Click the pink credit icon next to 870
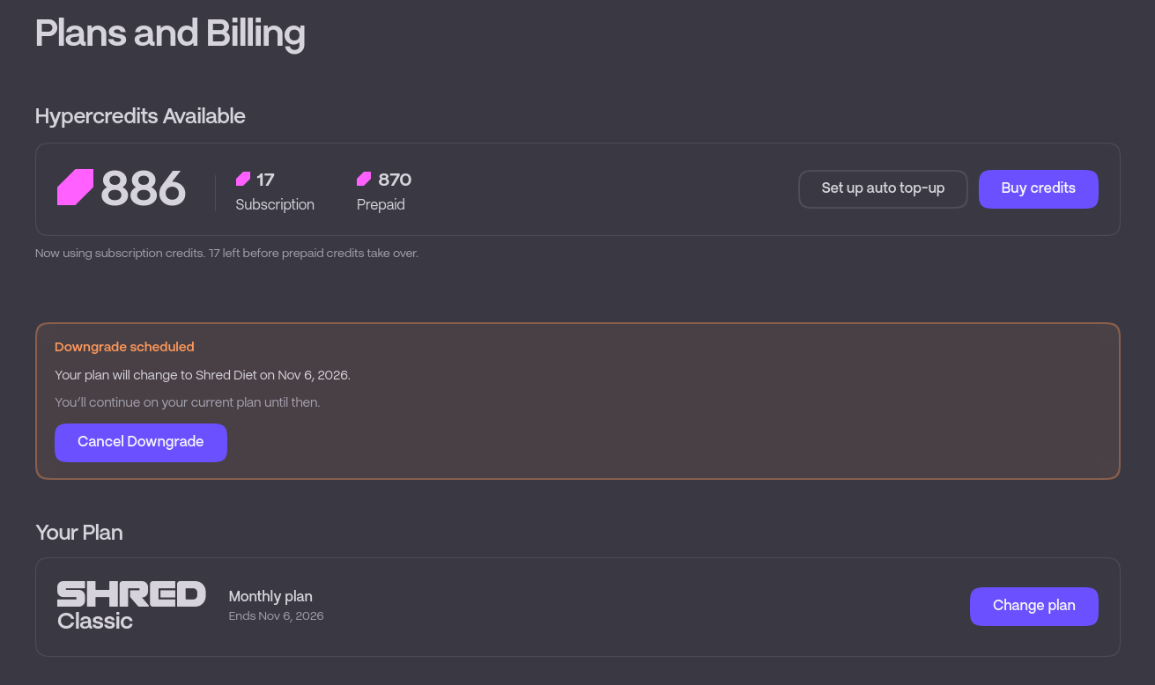The width and height of the screenshot is (1155, 685). [364, 180]
